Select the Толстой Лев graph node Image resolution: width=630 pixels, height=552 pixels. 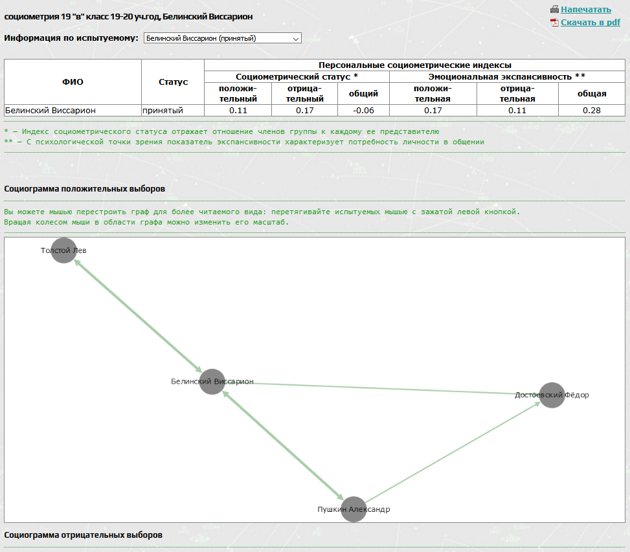(64, 250)
